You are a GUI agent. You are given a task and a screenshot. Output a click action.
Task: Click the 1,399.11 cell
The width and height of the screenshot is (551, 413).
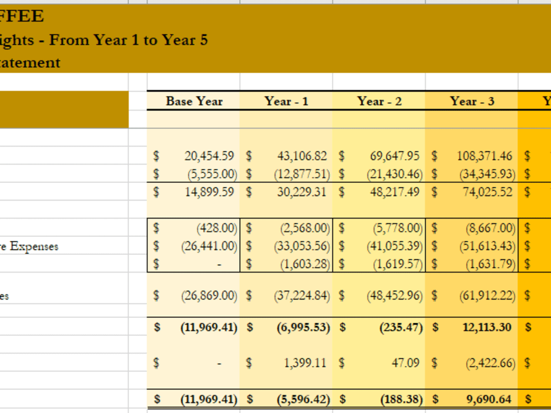(x=287, y=362)
